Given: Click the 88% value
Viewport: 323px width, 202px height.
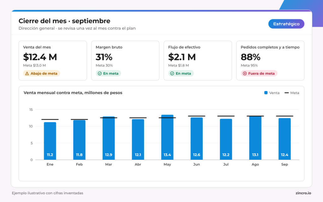Looking at the screenshot, I should point(250,57).
